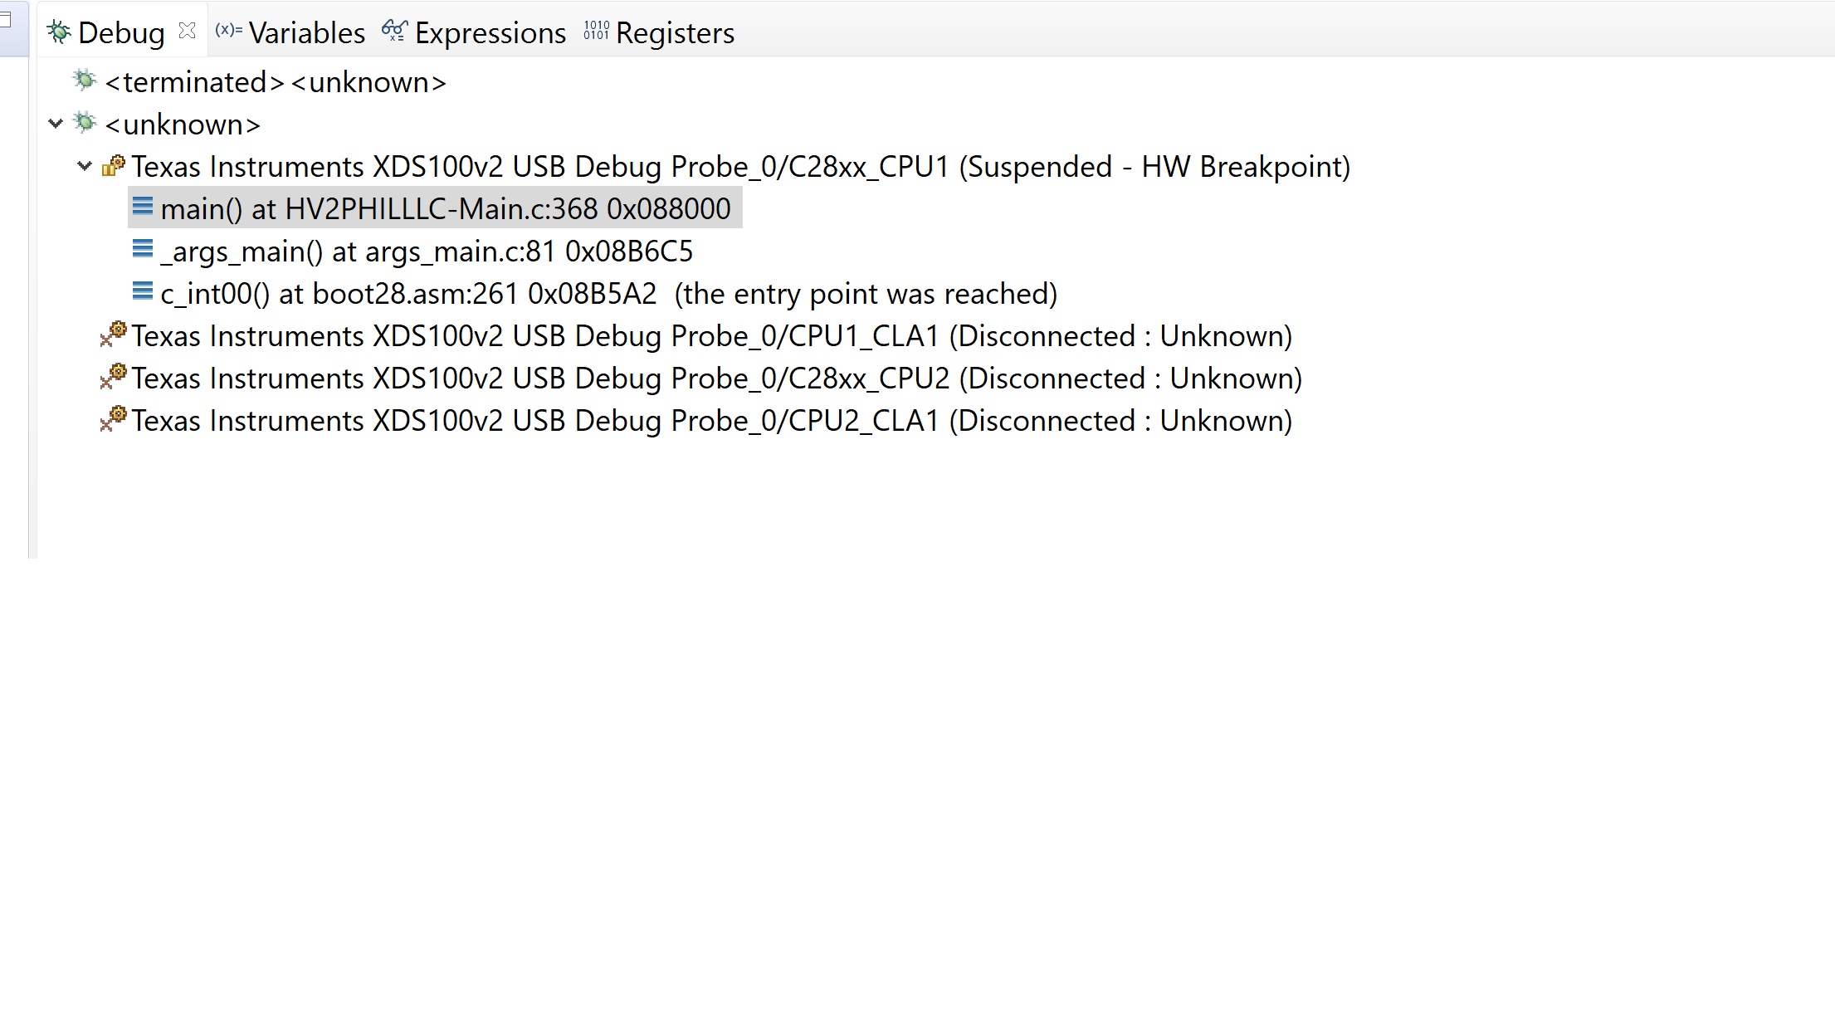Click the disconnected C28xx_CPU2 icon
Viewport: 1835px width, 1011px height.
[113, 377]
